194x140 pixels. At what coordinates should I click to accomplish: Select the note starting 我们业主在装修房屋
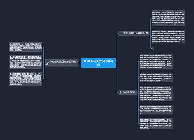pyautogui.click(x=156, y=77)
